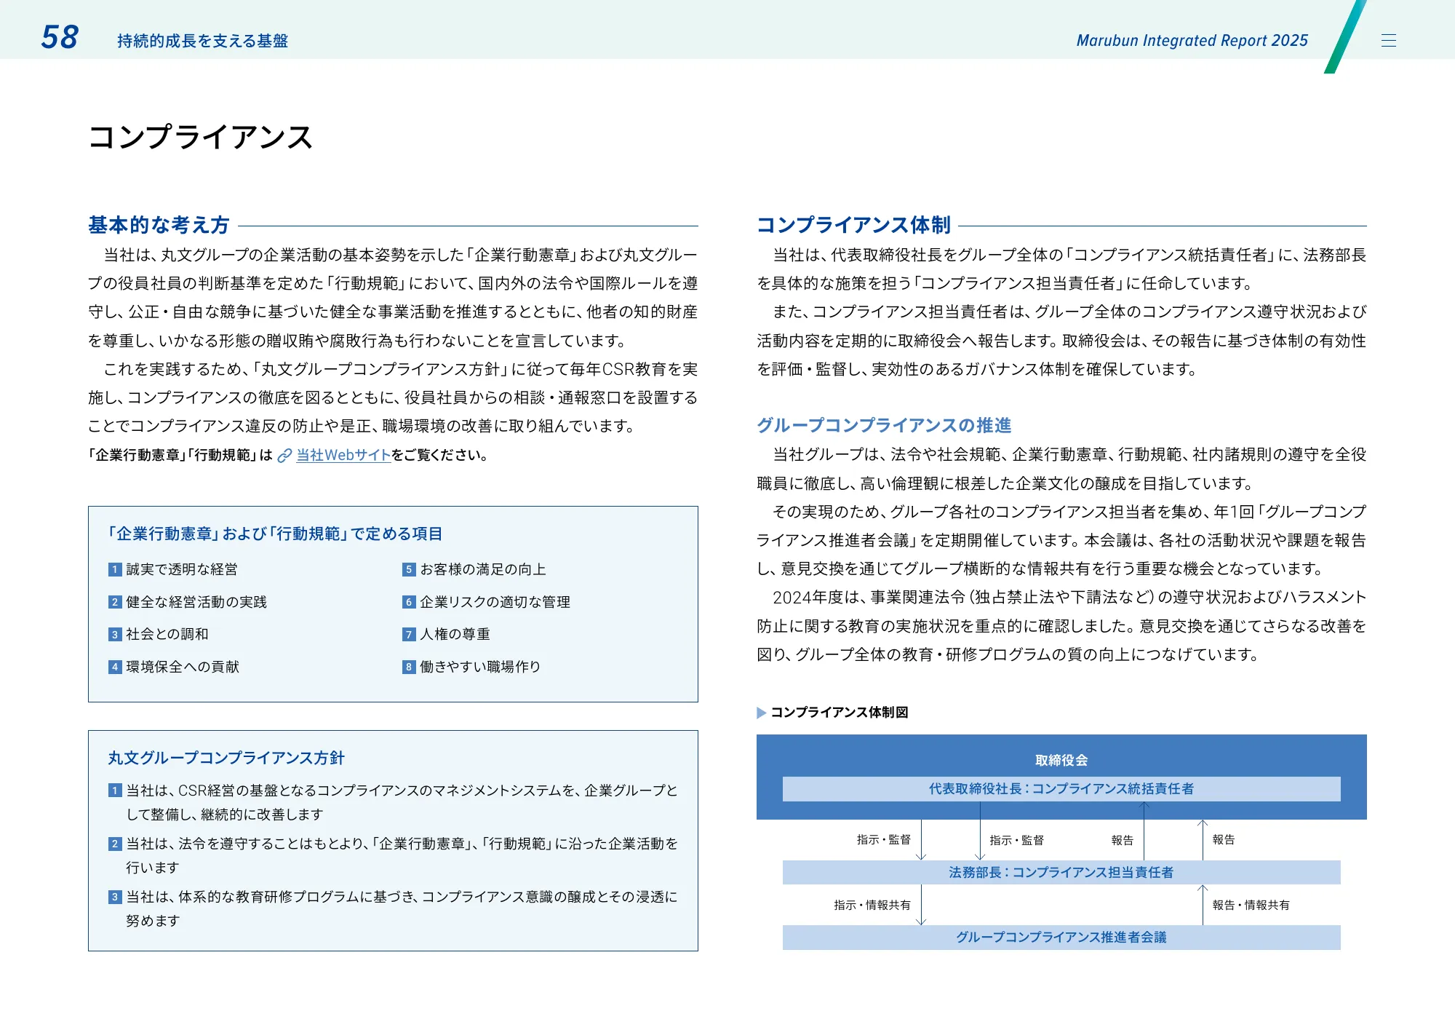1455x1030 pixels.
Task: Click the blue triangle marker before コンプライアンス体制図
Action: [x=761, y=713]
